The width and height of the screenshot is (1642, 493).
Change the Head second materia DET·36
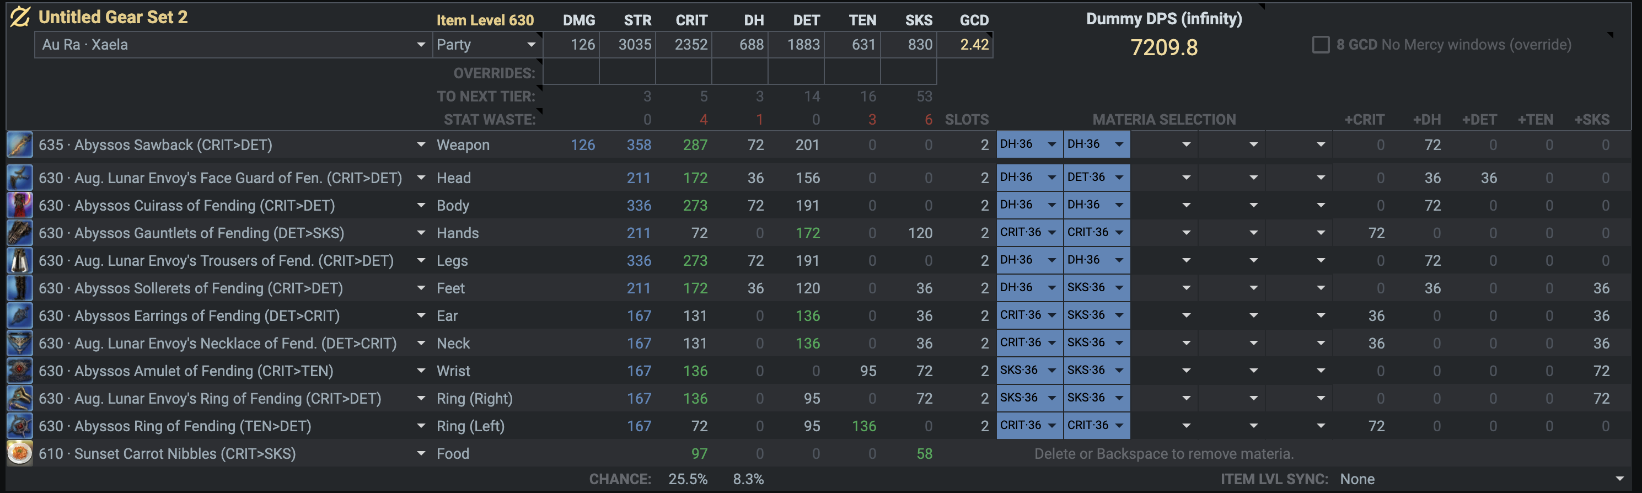[1096, 178]
